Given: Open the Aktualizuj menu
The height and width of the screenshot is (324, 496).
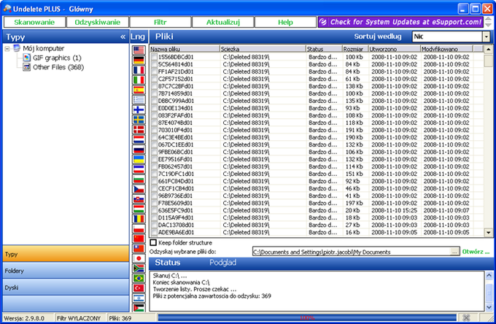Looking at the screenshot, I should tap(223, 22).
